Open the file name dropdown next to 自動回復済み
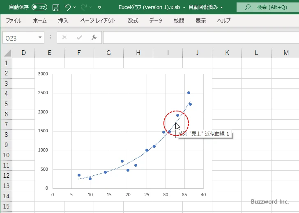The image size is (299, 213). (222, 8)
